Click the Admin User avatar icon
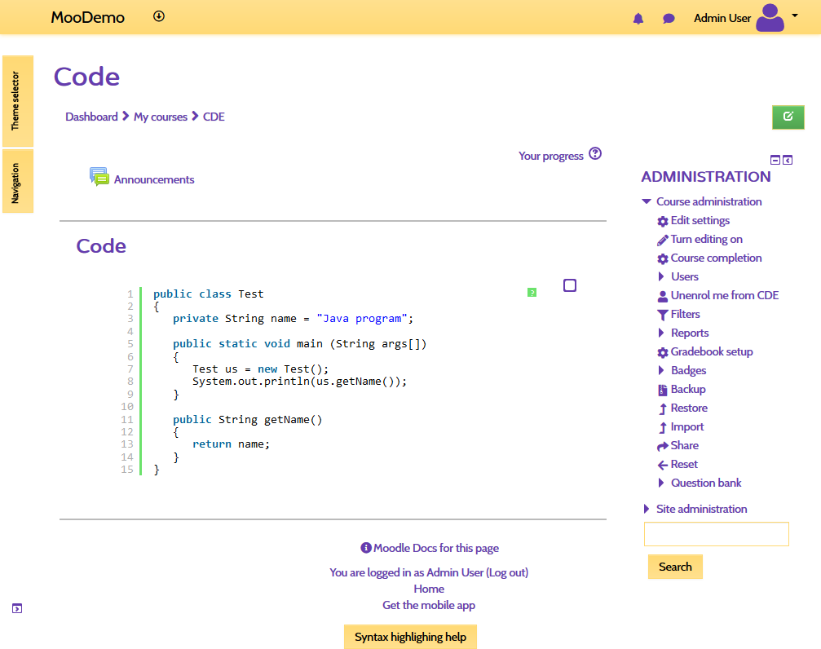This screenshot has width=821, height=649. pos(770,18)
